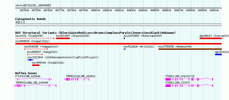Click the left arrow of the scale ruler

[16, 8]
